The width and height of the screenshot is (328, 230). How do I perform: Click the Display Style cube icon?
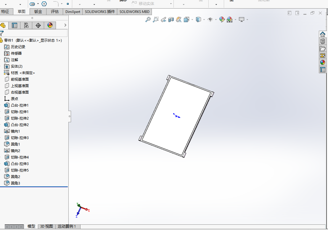[198, 19]
